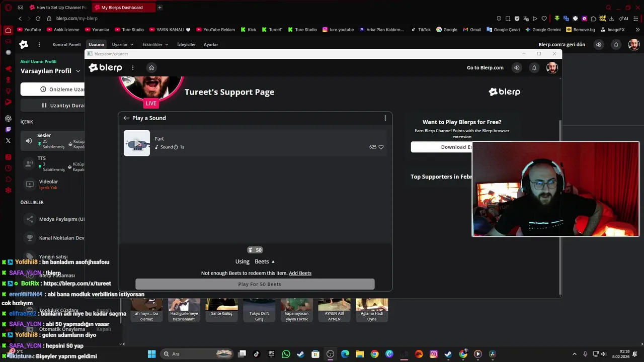Open ChatGPT icon in Opera sidebar

click(x=8, y=119)
